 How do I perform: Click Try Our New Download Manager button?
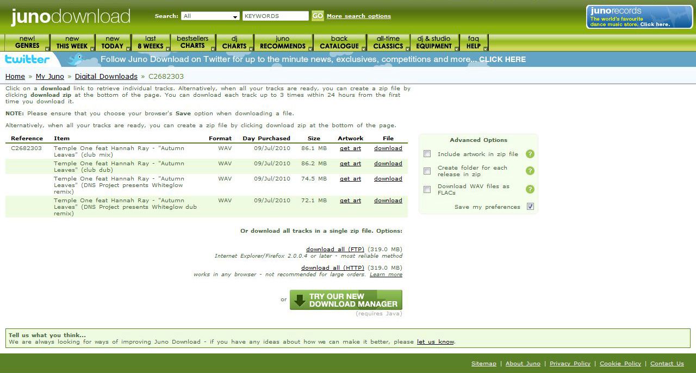[x=346, y=300]
